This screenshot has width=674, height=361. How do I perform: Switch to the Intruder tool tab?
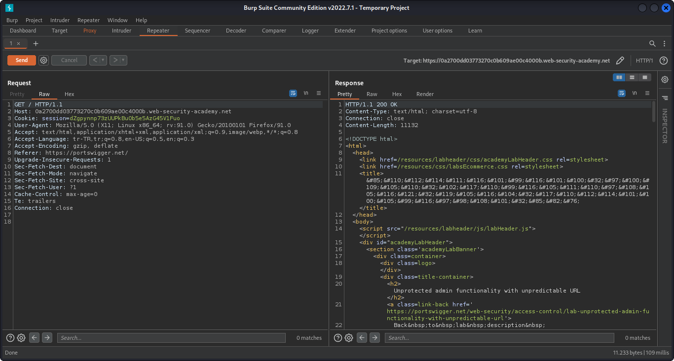click(121, 31)
